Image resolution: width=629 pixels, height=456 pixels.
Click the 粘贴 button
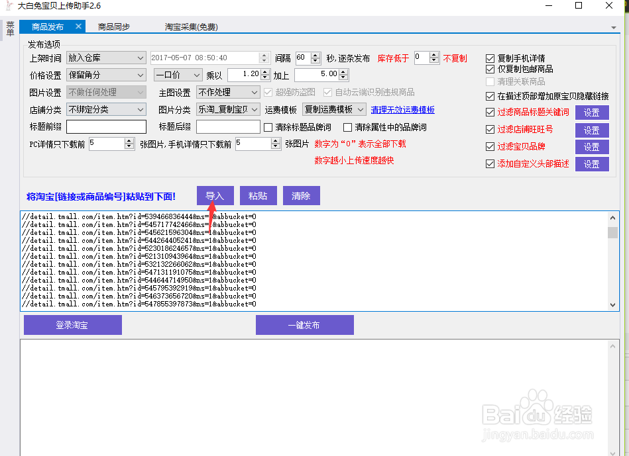tap(258, 195)
